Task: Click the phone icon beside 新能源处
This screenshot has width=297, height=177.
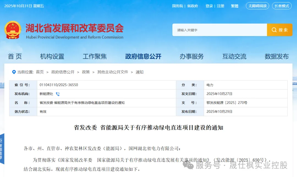Action: [x=57, y=94]
